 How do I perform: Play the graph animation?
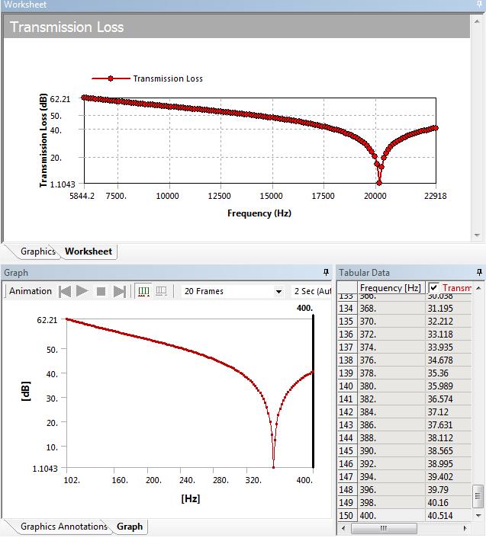click(82, 291)
